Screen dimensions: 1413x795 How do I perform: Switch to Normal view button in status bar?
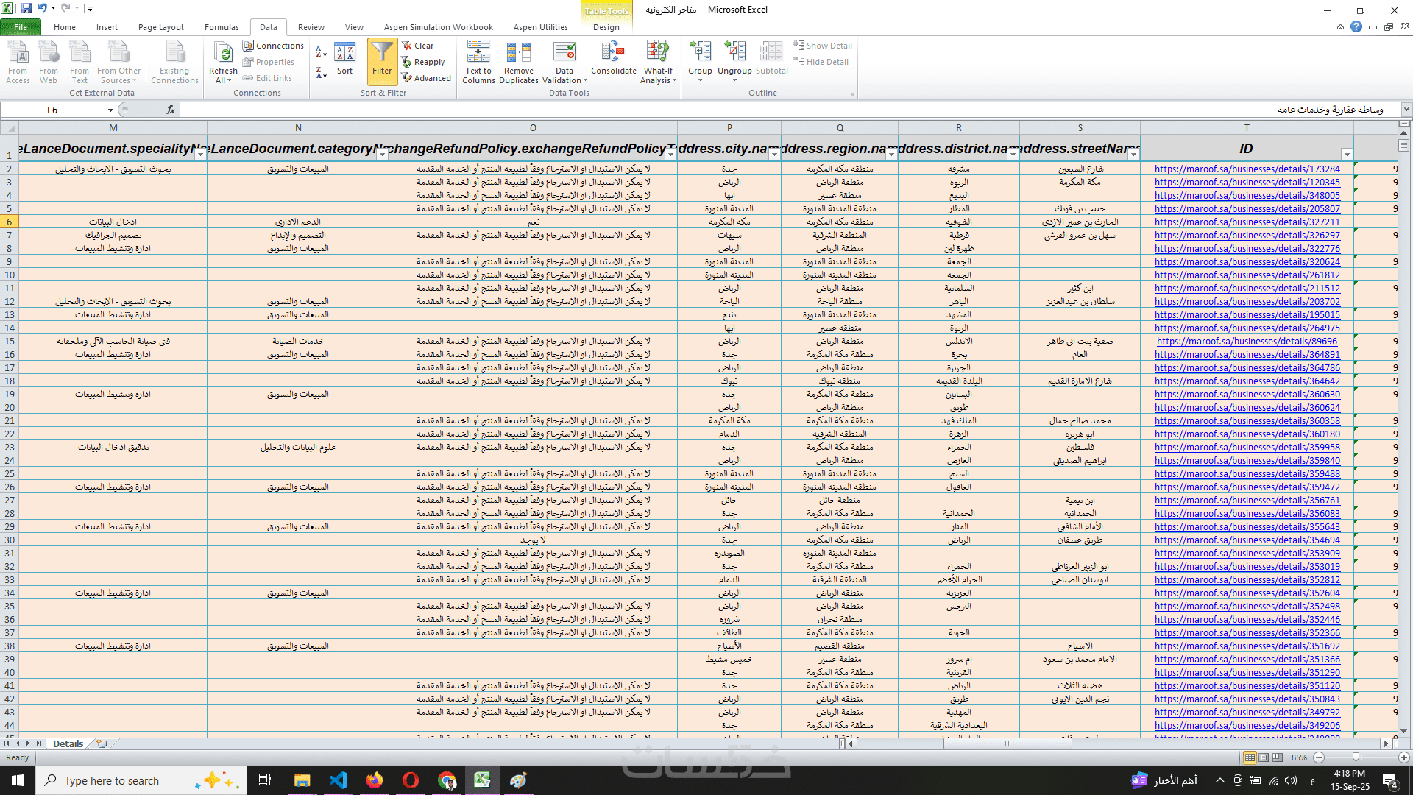tap(1250, 757)
